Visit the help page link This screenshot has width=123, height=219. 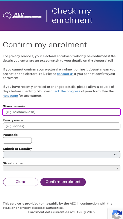10,96
